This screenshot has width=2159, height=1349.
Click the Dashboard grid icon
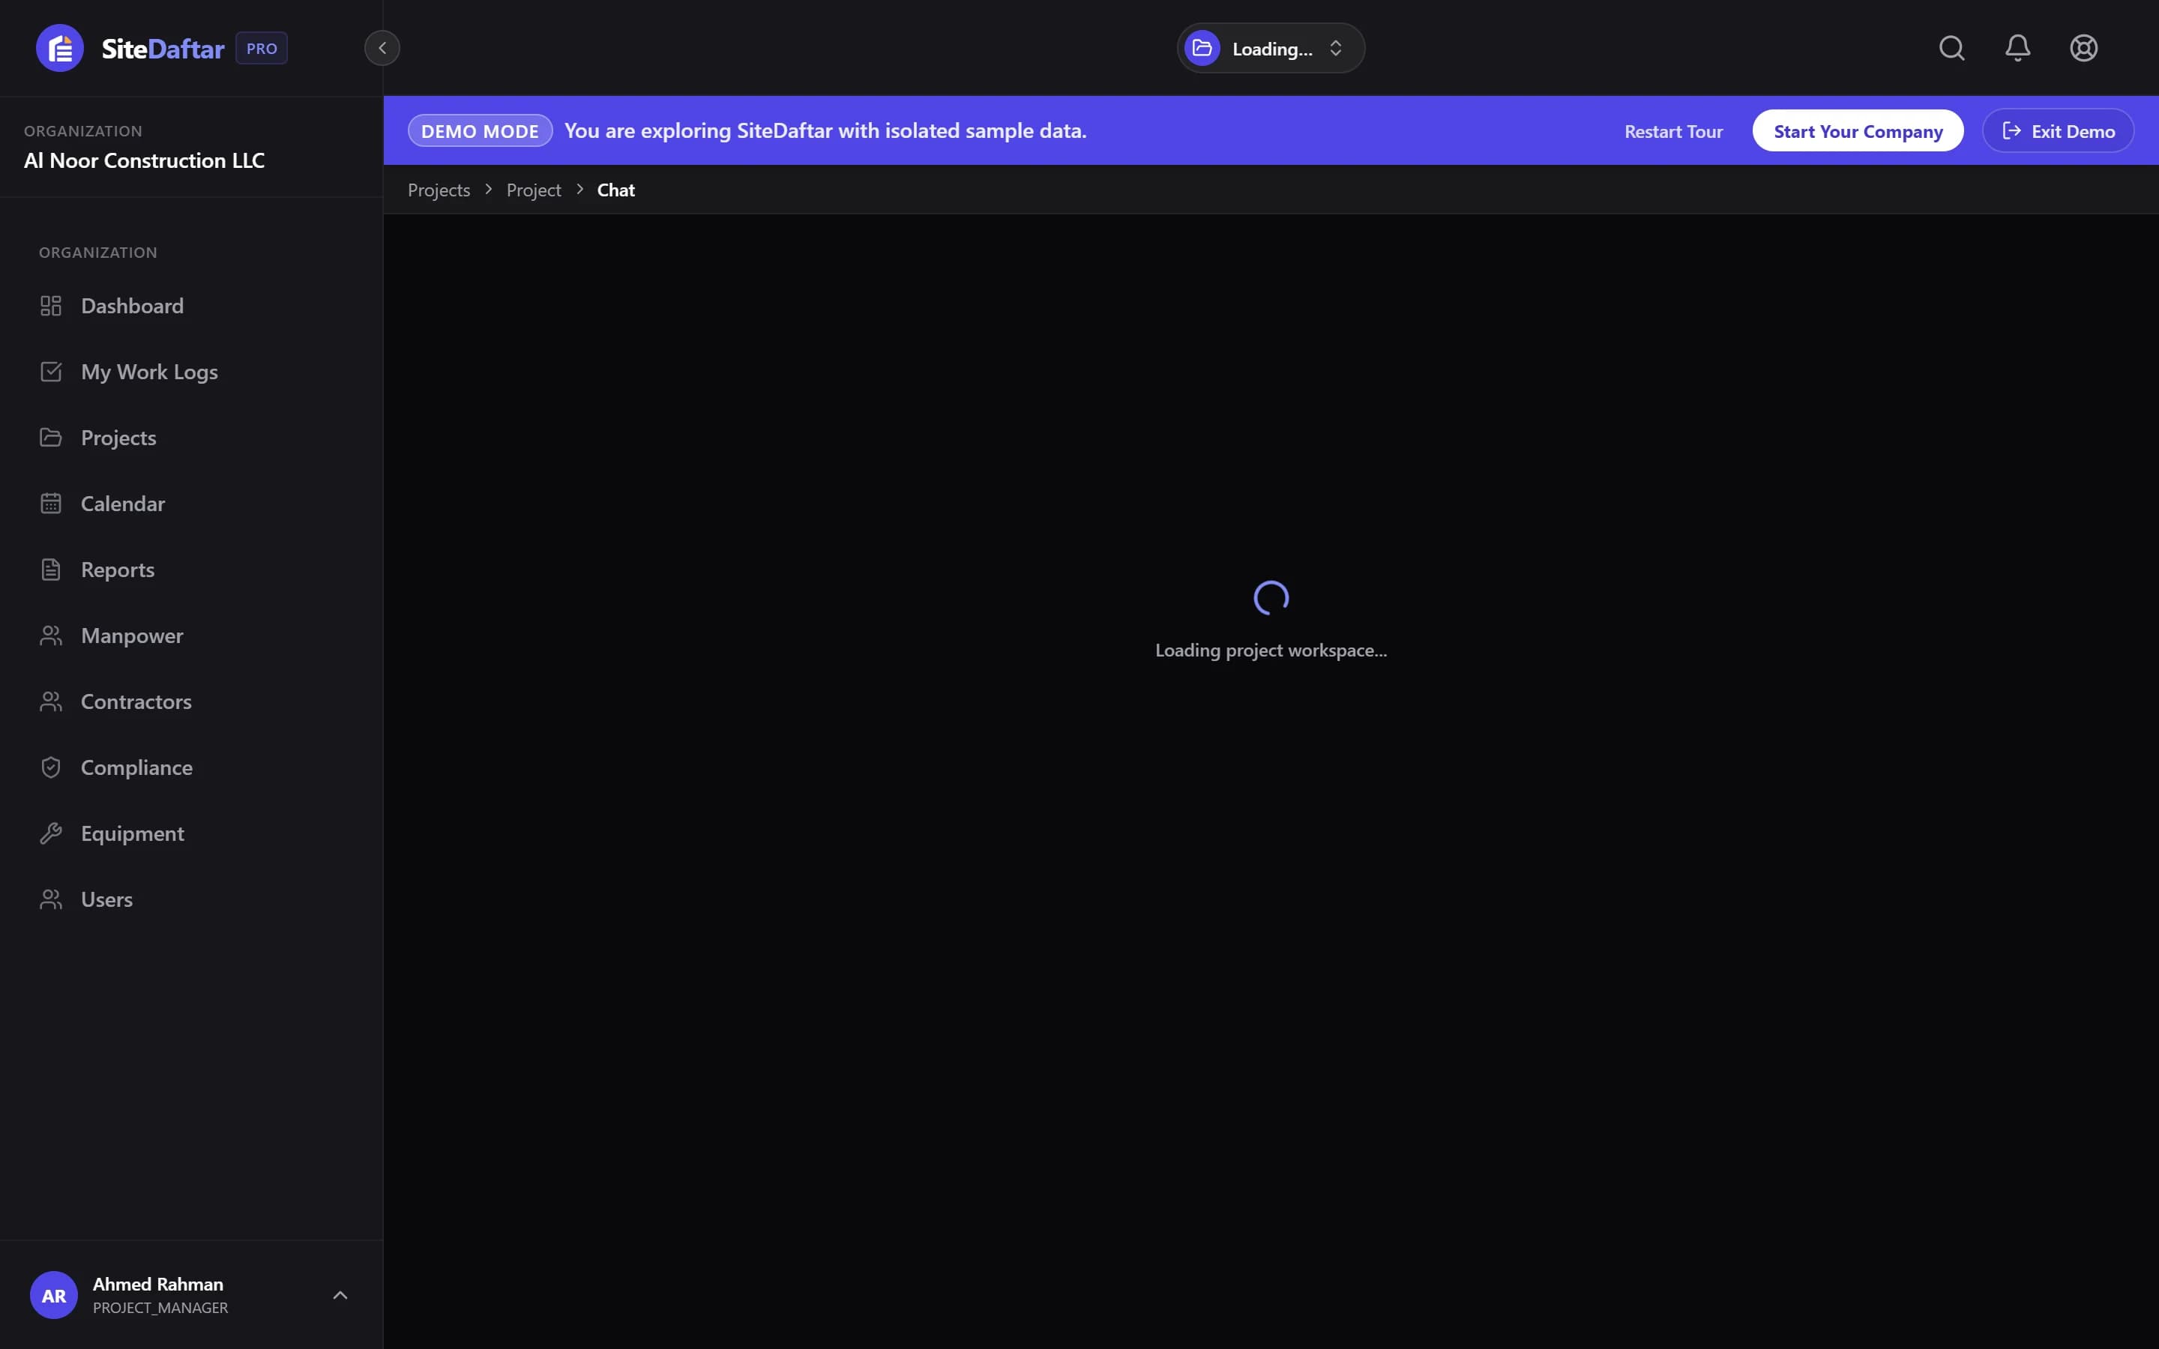(51, 306)
